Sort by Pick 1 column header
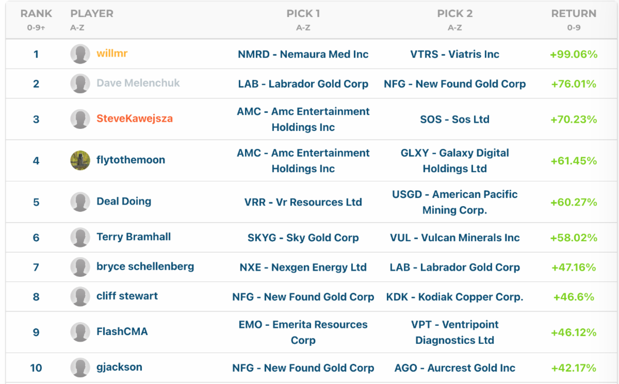 coord(303,14)
